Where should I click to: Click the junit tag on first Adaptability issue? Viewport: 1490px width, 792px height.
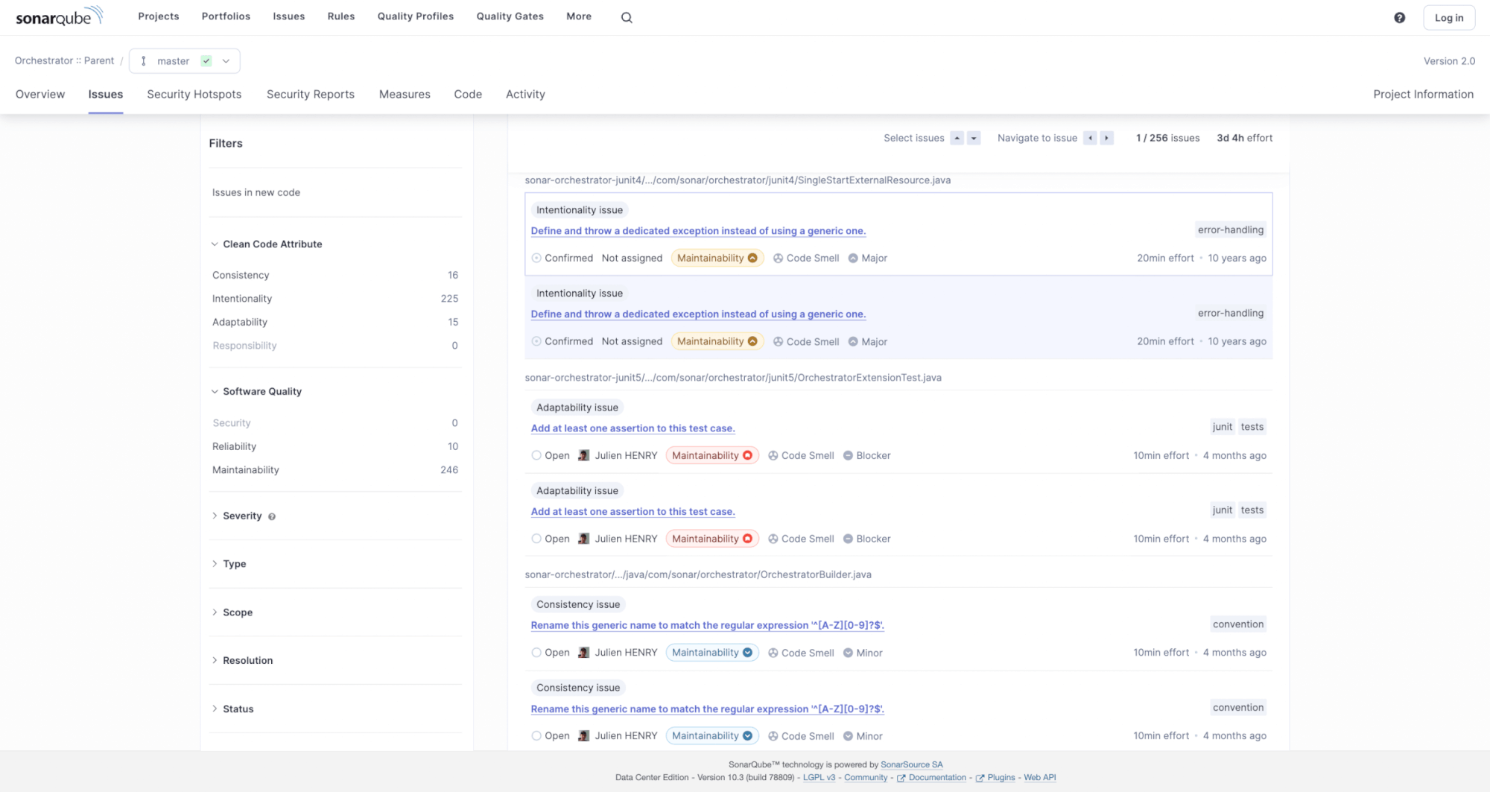click(x=1222, y=427)
